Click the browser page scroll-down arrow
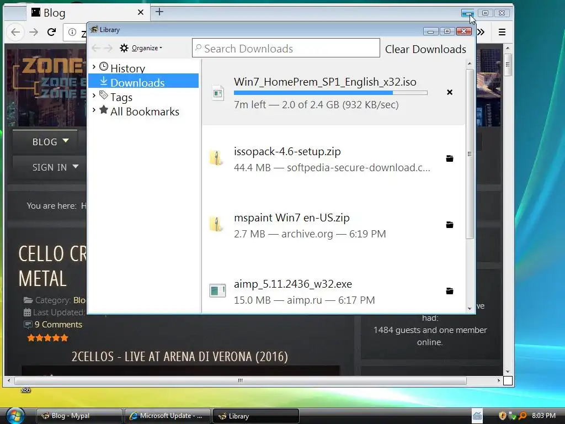Screen dimensions: 565x424 click(508, 372)
